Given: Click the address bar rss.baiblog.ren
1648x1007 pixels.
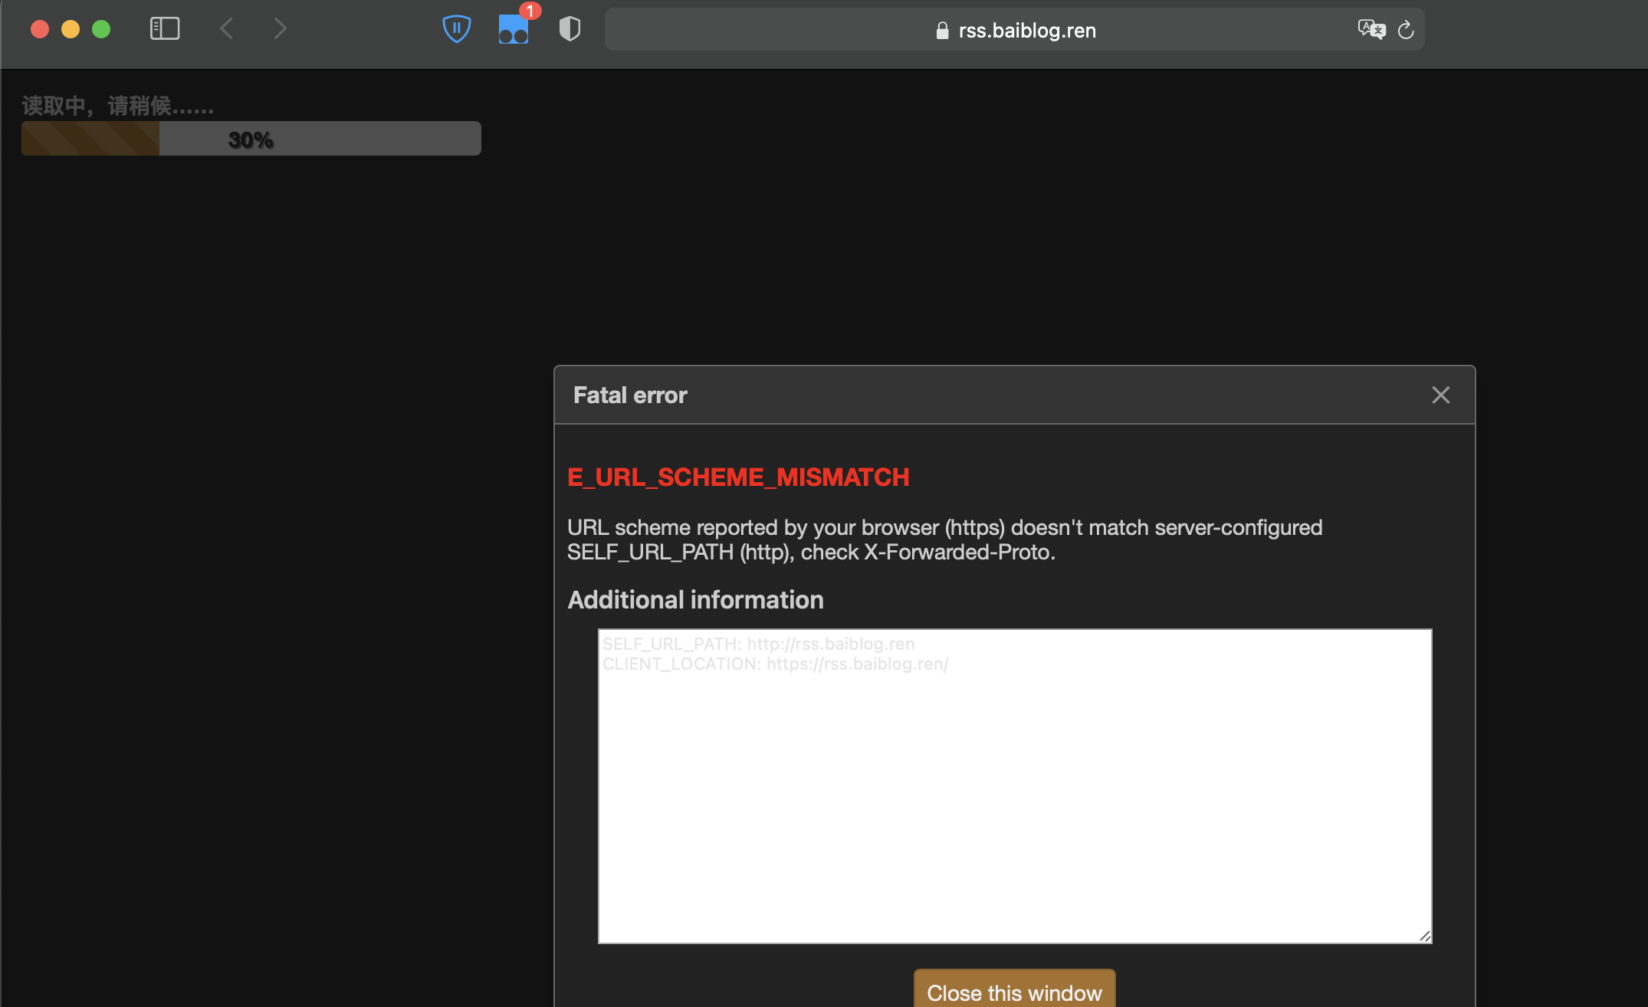Looking at the screenshot, I should coord(1015,30).
